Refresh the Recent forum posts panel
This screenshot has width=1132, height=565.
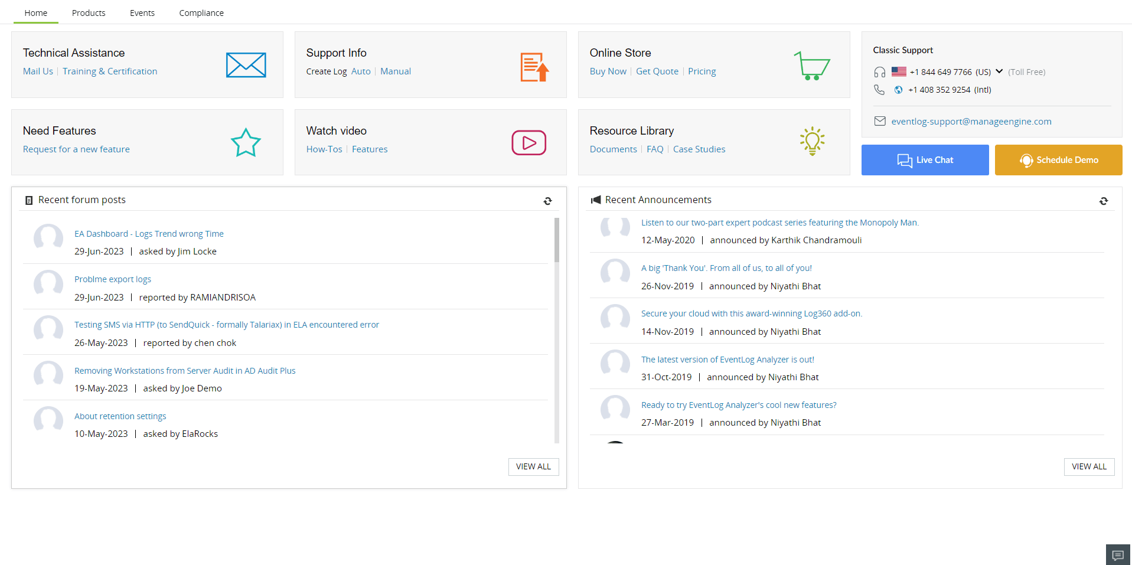[547, 201]
